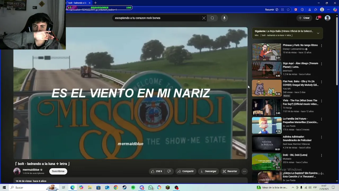The image size is (339, 191).
Task: Open Spotify from the taskbar
Action: pos(133,188)
